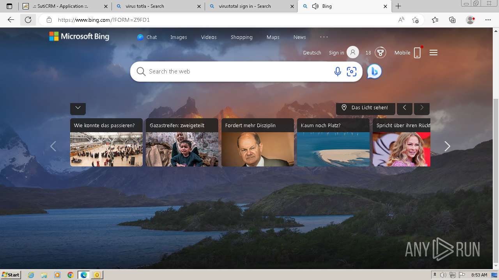Viewport: 499px width, 280px height.
Task: Open the News menu item
Action: tap(300, 37)
